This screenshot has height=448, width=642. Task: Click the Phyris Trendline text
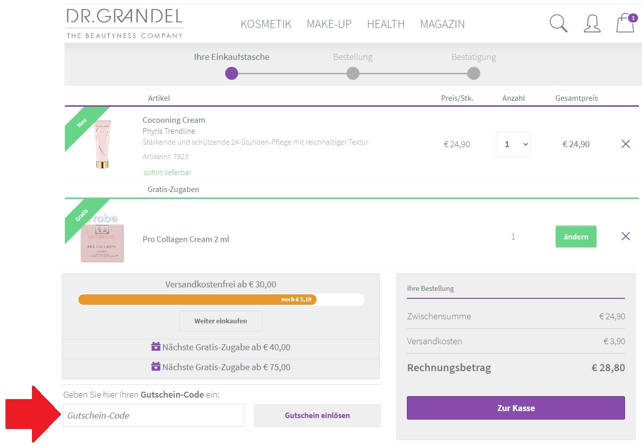(x=169, y=131)
